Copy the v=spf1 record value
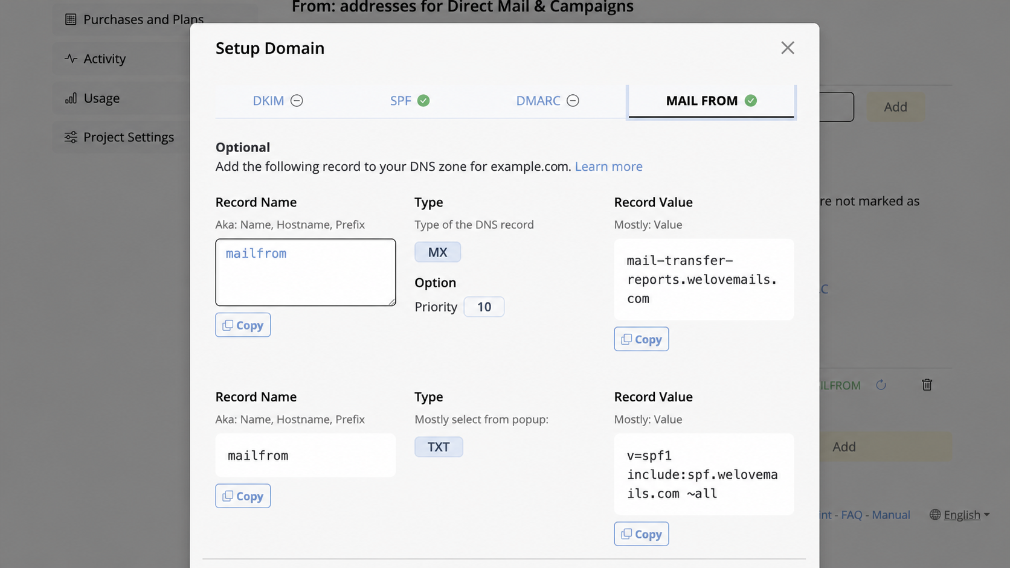Image resolution: width=1010 pixels, height=568 pixels. point(642,534)
